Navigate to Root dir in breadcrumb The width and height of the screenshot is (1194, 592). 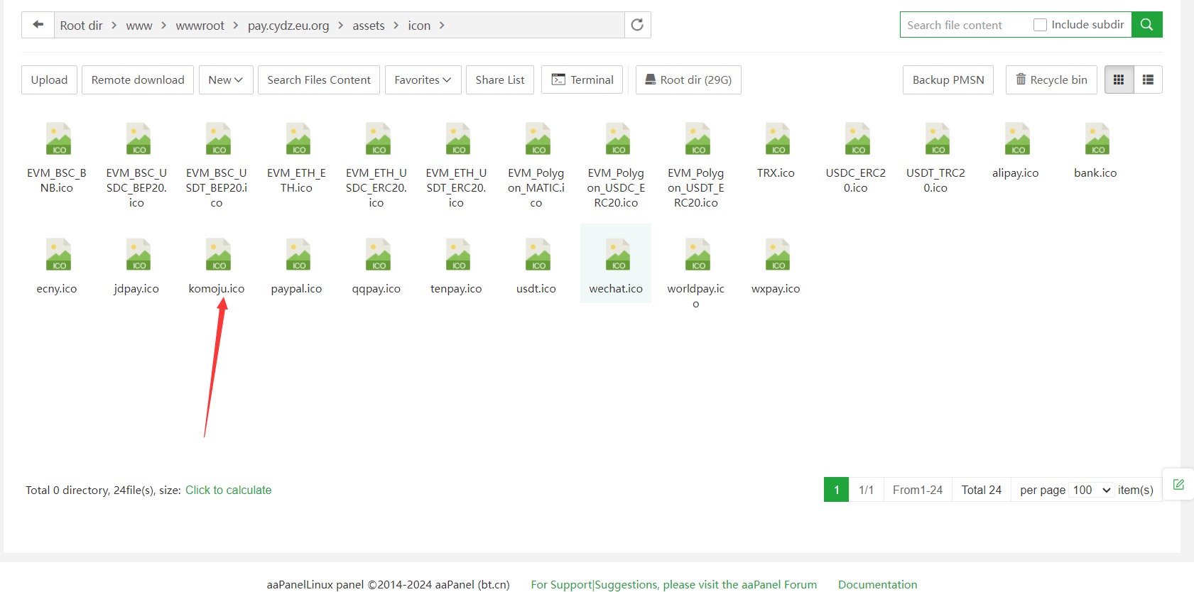(81, 26)
